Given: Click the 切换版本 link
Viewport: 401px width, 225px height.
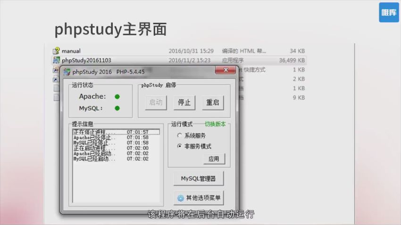Looking at the screenshot, I should tap(215, 124).
